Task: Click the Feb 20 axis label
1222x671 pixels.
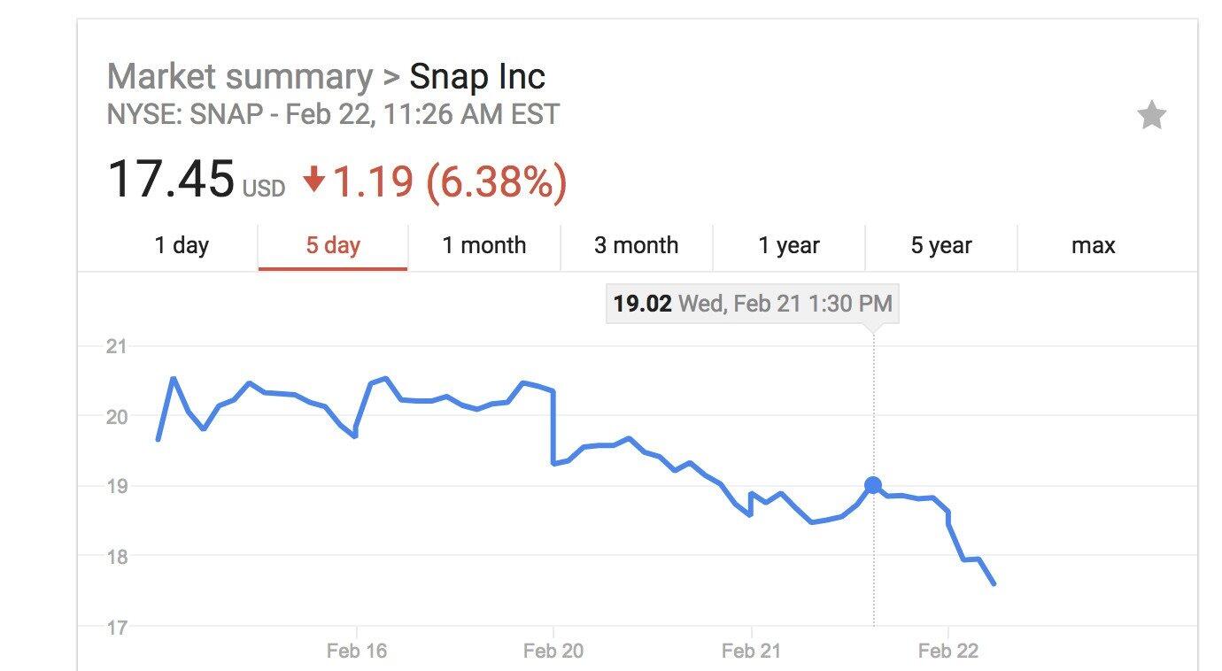Action: (x=553, y=652)
